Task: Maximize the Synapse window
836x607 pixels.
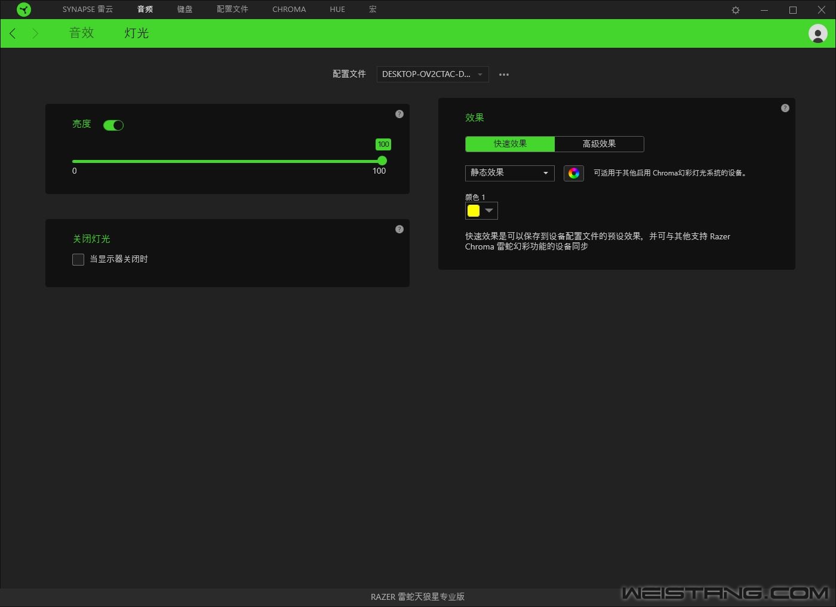Action: (793, 10)
